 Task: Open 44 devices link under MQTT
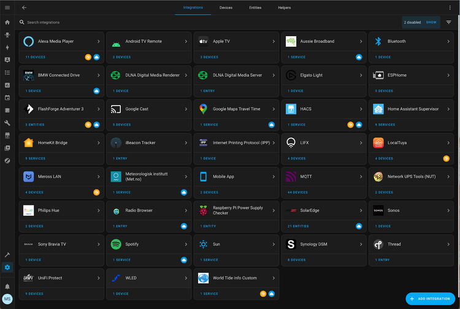coord(297,193)
